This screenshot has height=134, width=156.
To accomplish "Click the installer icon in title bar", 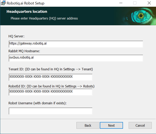I will coord(3,3).
